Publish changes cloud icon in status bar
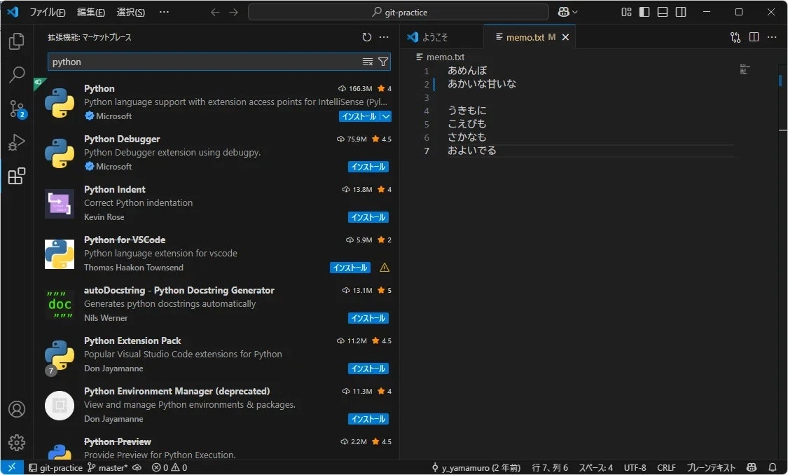 (137, 467)
